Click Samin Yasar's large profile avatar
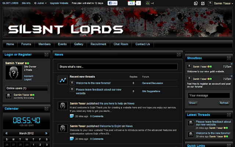This screenshot has height=147, width=235. (14, 72)
